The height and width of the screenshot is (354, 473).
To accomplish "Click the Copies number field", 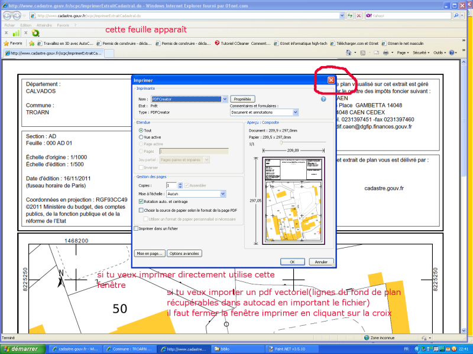I will 171,185.
